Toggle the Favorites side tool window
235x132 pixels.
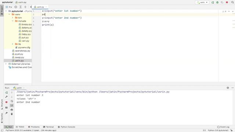2,118
